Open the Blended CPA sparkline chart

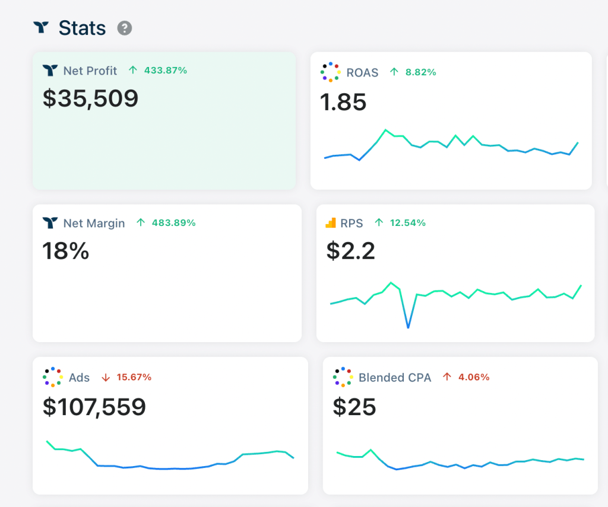coord(460,460)
